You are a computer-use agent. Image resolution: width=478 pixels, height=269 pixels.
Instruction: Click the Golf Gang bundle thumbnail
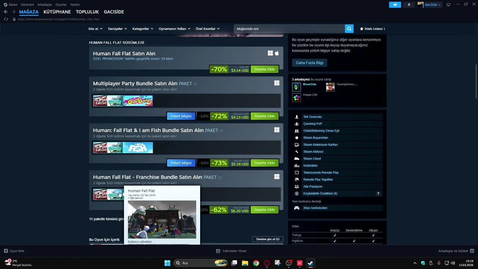[x=138, y=101]
